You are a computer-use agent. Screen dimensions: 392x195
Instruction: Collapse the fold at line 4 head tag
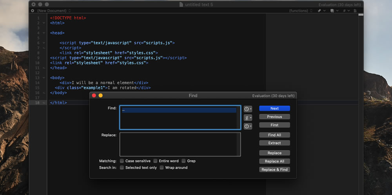[44, 33]
